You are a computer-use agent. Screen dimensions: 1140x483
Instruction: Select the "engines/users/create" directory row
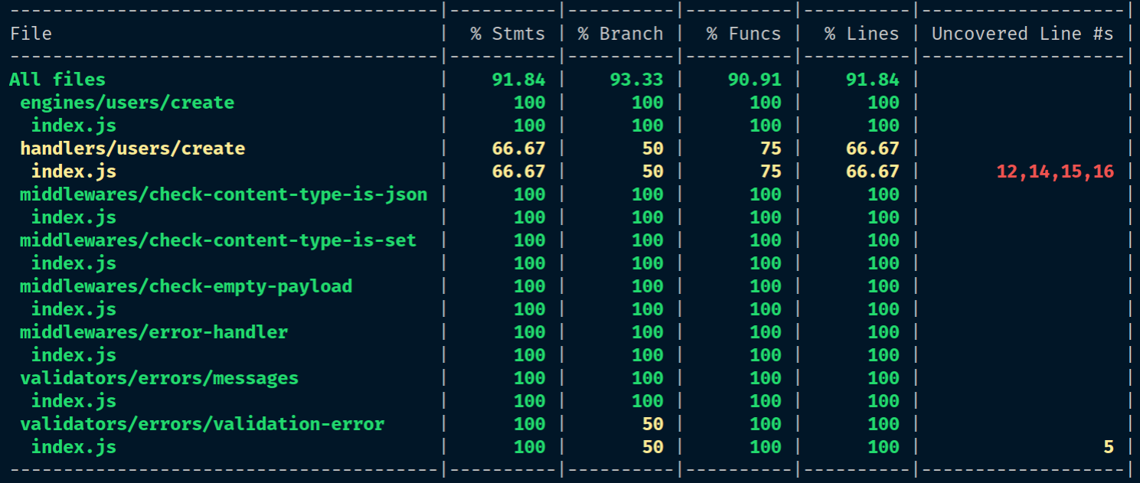pyautogui.click(x=127, y=103)
